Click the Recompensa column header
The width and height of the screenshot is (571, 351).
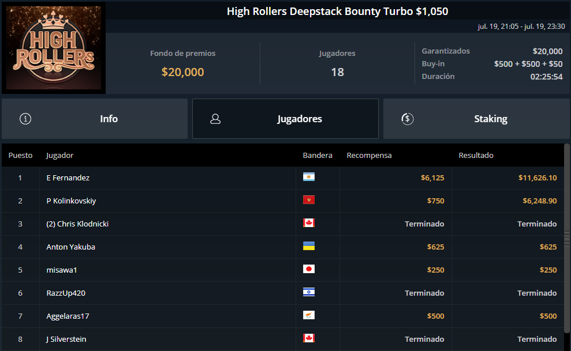click(x=369, y=155)
